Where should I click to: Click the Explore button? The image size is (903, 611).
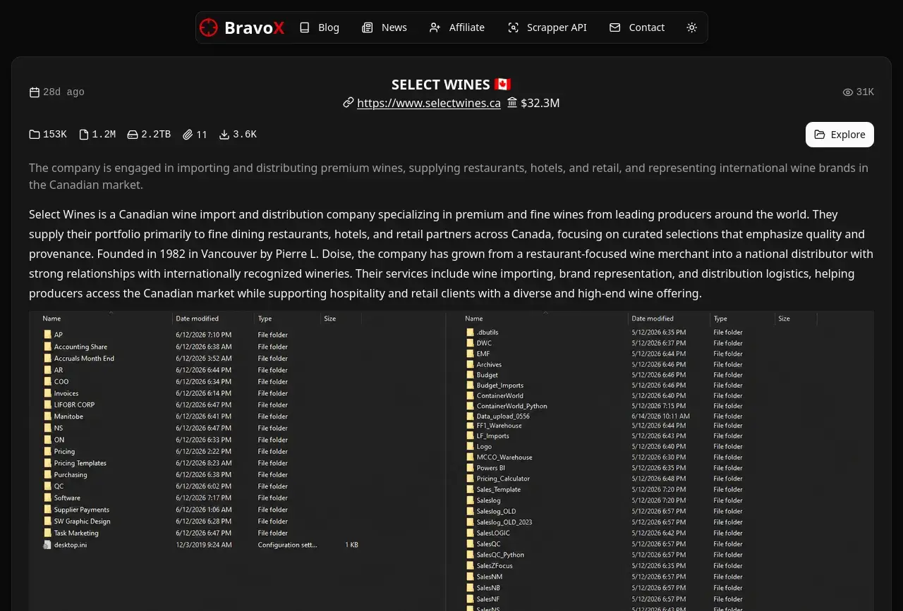[x=840, y=135]
